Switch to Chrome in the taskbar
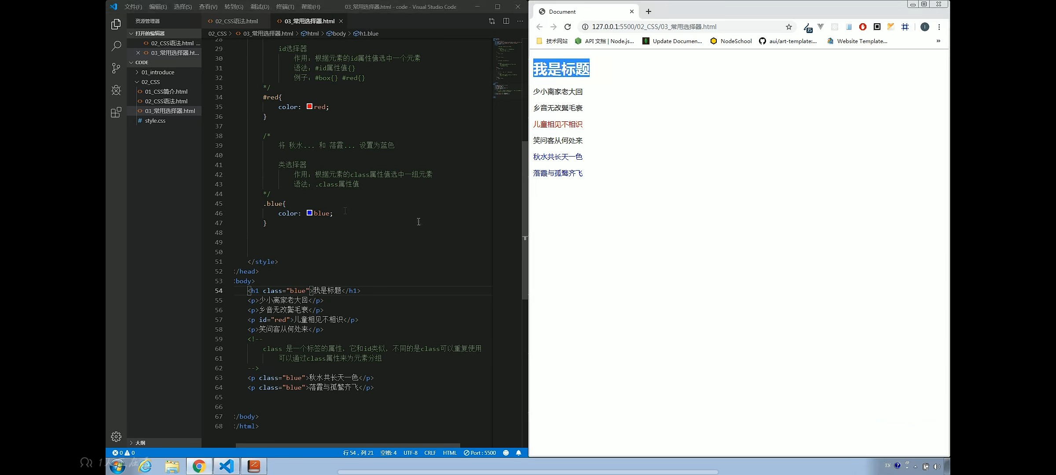The height and width of the screenshot is (475, 1056). [x=199, y=466]
